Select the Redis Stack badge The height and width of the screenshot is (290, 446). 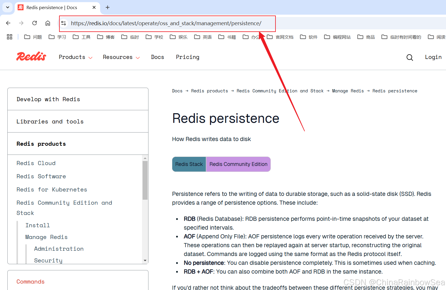point(189,164)
